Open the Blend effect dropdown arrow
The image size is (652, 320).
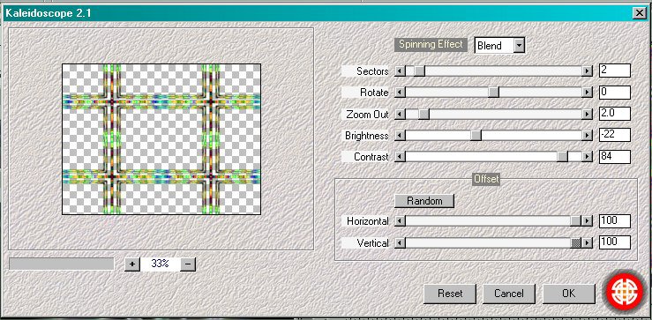click(519, 45)
